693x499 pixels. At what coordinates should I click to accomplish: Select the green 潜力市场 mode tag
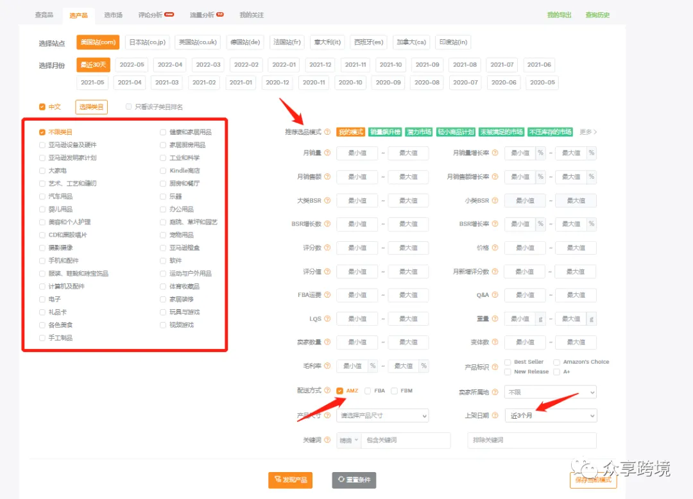click(x=419, y=132)
